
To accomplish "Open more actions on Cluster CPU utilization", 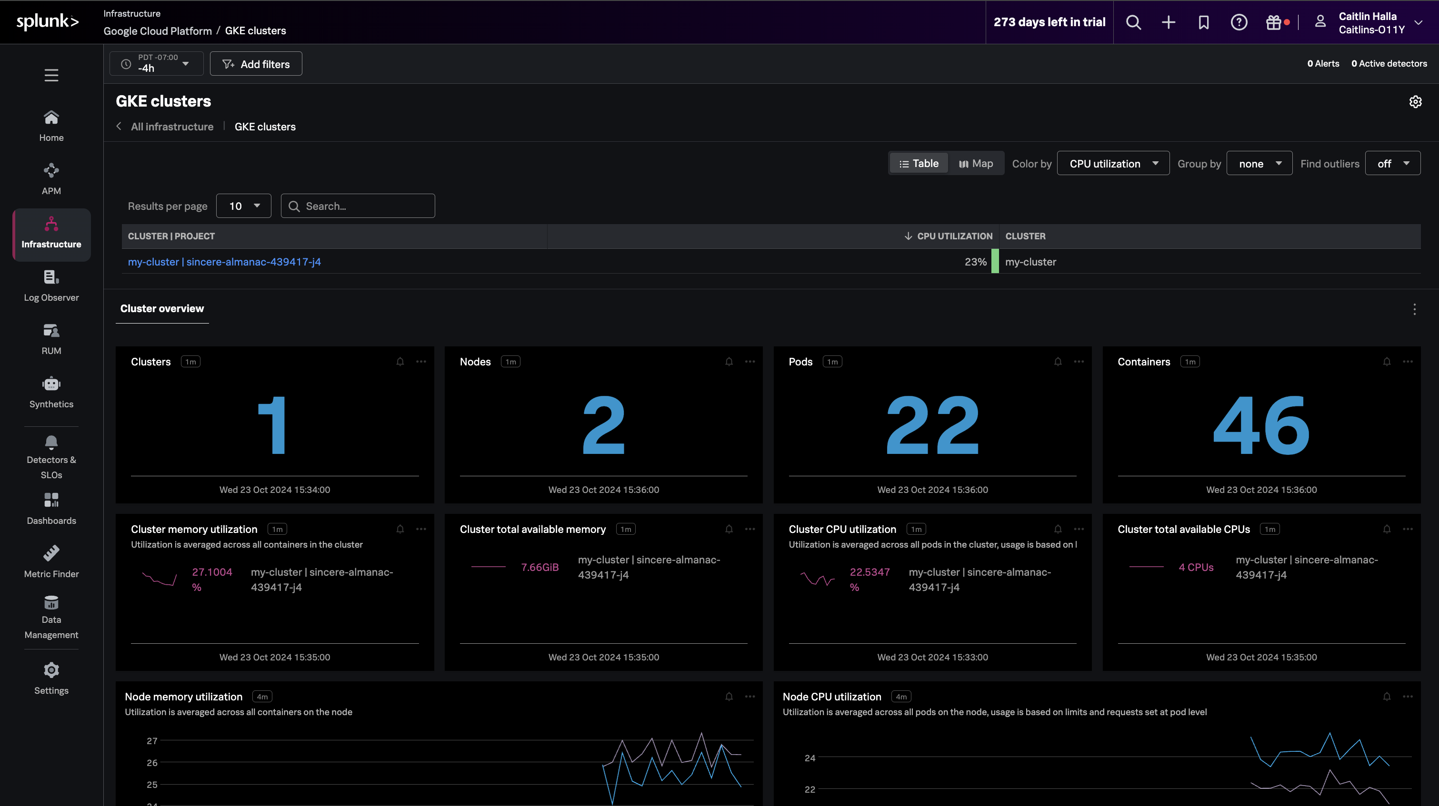I will pos(1079,529).
